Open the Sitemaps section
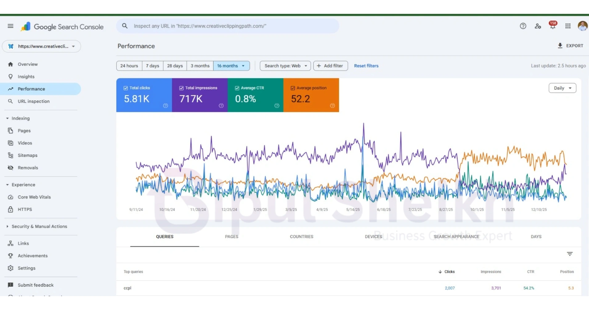The height and width of the screenshot is (310, 589). point(27,155)
